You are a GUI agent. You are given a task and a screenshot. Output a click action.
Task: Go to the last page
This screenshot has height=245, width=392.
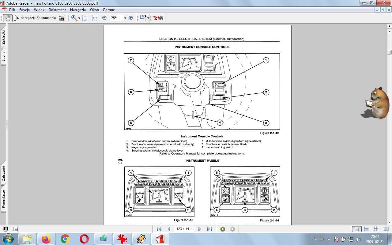click(x=209, y=229)
